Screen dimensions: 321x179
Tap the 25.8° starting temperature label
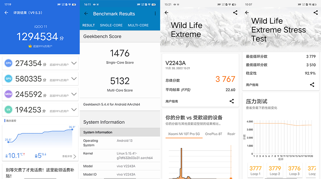coord(8,140)
